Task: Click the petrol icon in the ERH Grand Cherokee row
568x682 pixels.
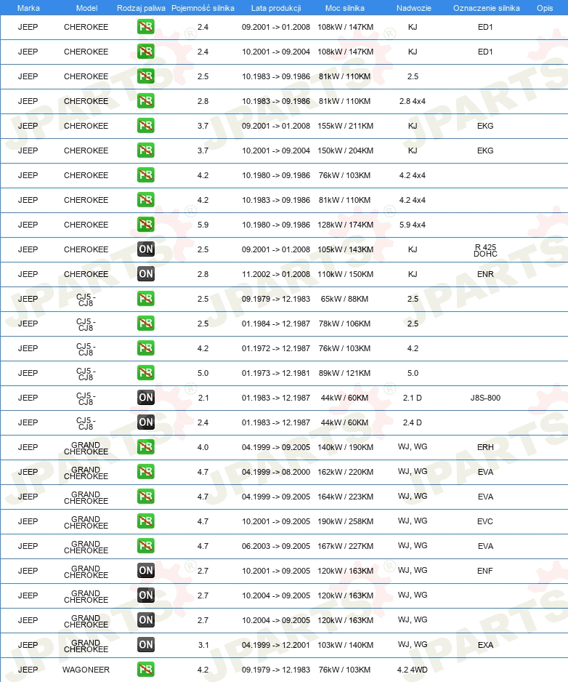Action: click(145, 447)
